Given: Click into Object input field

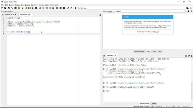Looking at the screenshot, I should (x=152, y=11).
